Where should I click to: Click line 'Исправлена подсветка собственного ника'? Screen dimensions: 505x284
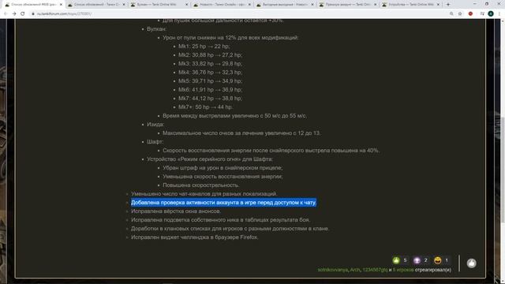click(221, 220)
